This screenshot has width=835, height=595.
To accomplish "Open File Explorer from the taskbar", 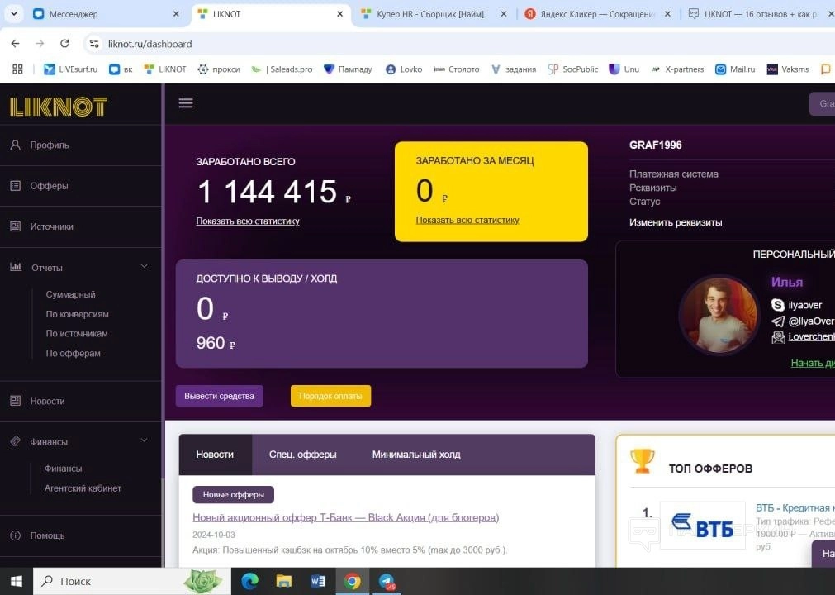I will click(284, 581).
